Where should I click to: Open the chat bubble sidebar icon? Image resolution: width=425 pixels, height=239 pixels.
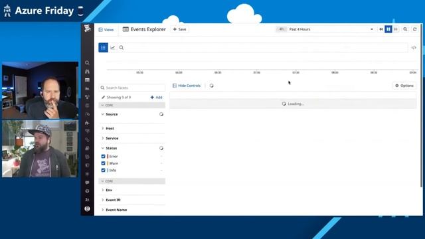pyautogui.click(x=87, y=183)
